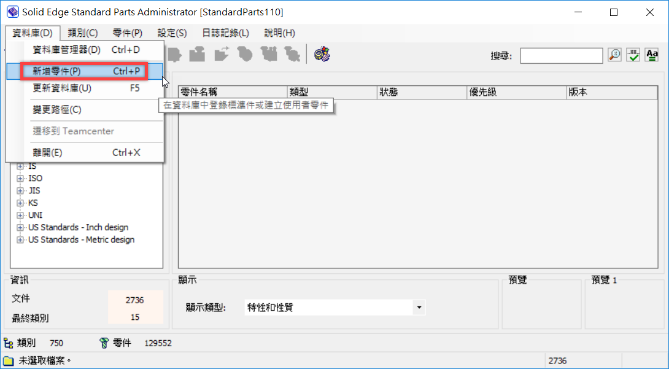Screen dimensions: 669x369
Task: Toggle the Aa match case icon
Action: click(652, 55)
